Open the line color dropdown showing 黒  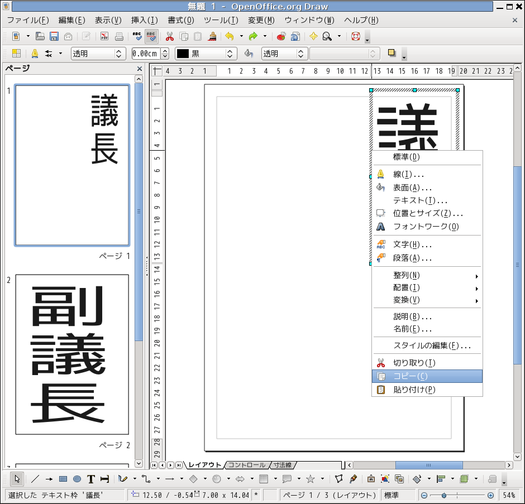pos(206,54)
